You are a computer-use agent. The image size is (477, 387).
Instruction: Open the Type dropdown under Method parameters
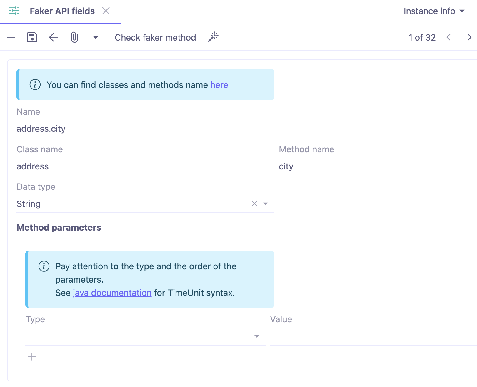coord(256,336)
